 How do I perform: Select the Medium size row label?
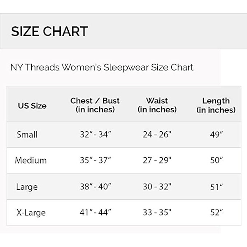tap(31, 160)
